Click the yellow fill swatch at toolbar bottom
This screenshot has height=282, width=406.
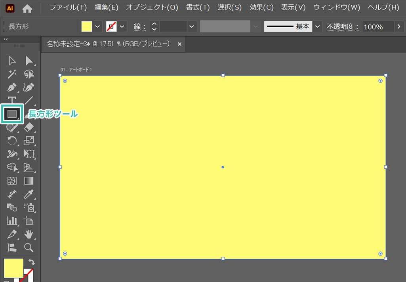[x=13, y=268]
